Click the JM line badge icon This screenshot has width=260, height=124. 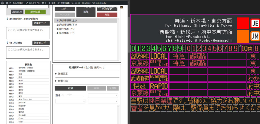coord(255,36)
